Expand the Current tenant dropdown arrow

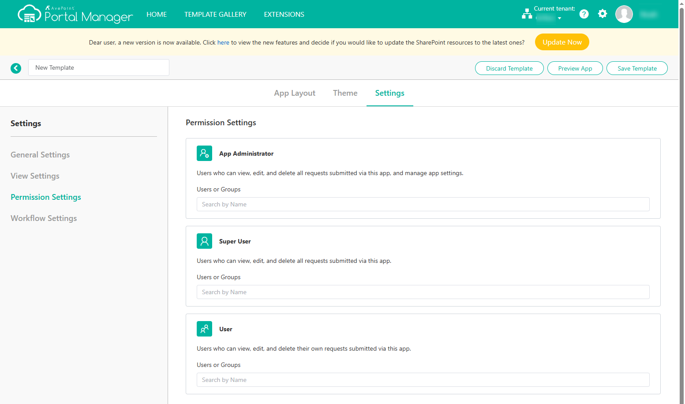click(x=559, y=19)
